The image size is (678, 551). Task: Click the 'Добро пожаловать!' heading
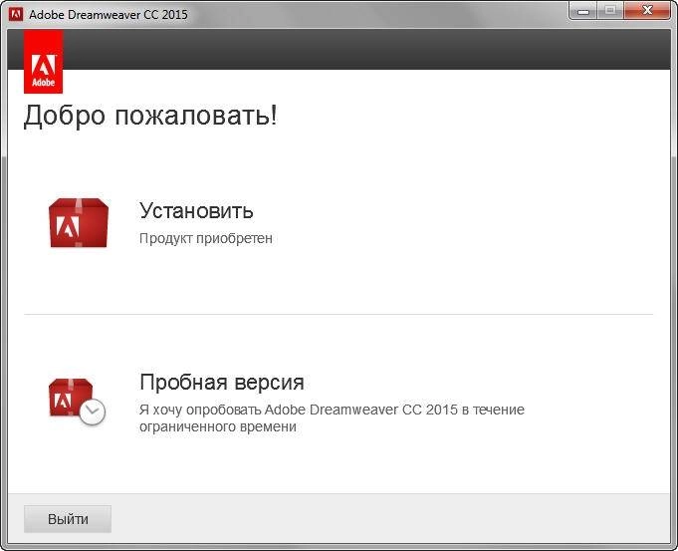tap(150, 116)
